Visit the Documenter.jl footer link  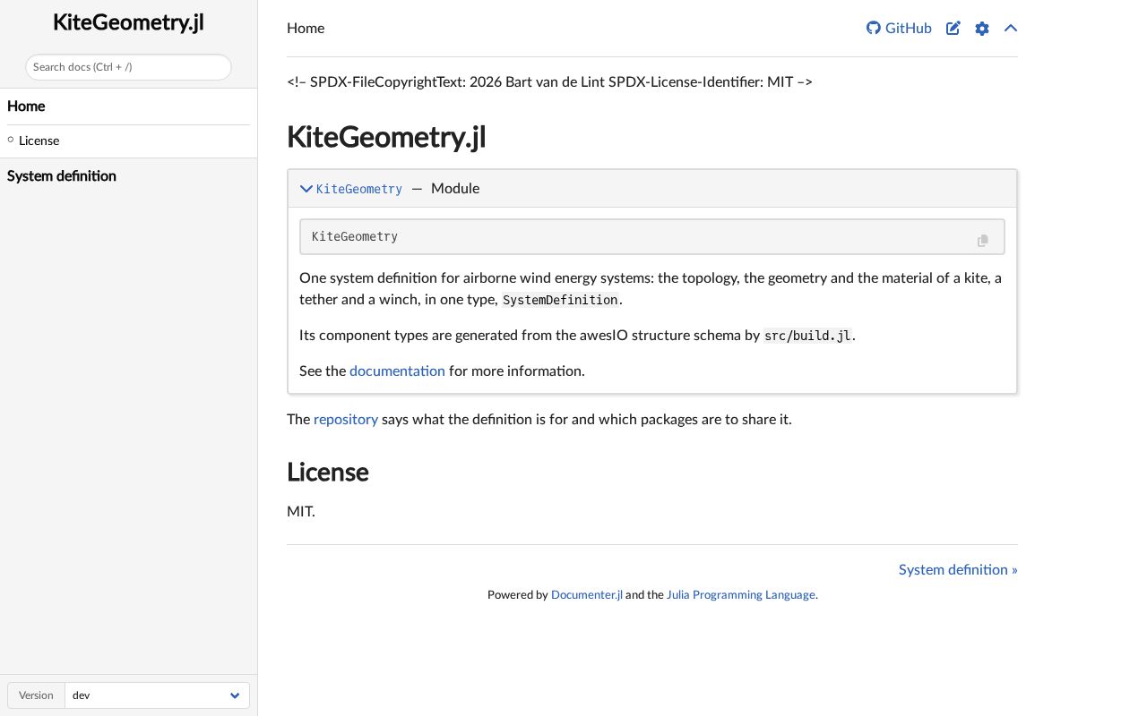pos(587,594)
